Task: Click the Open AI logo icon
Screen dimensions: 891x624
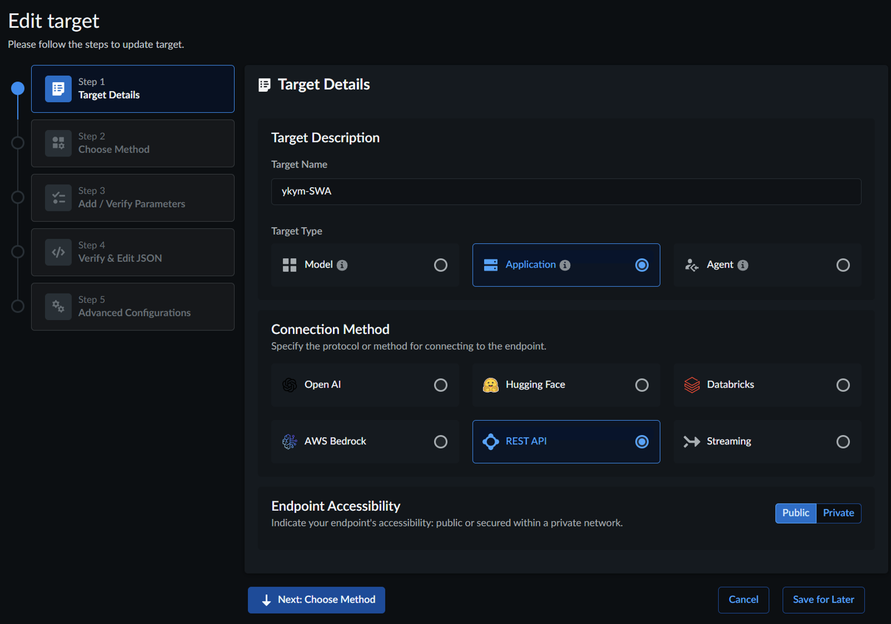Action: click(x=289, y=385)
